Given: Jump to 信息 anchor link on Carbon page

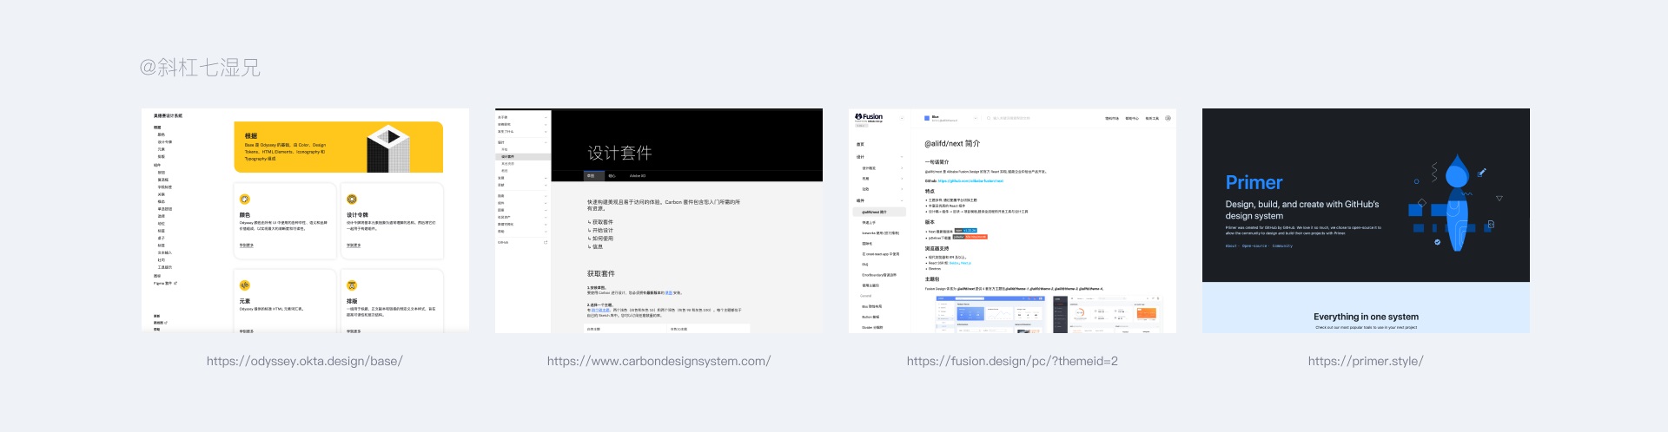Looking at the screenshot, I should (595, 246).
